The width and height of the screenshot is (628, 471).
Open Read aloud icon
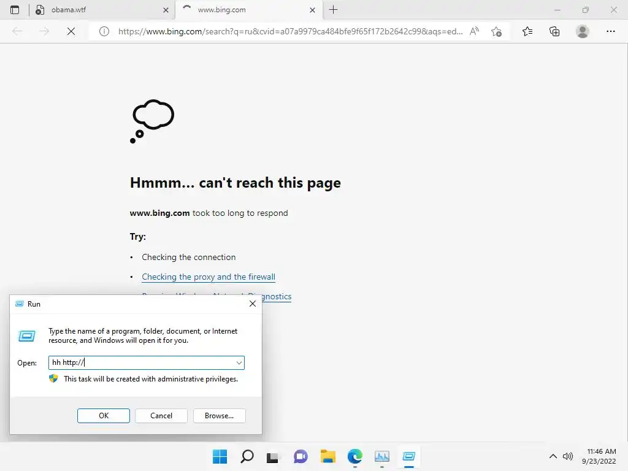(474, 31)
